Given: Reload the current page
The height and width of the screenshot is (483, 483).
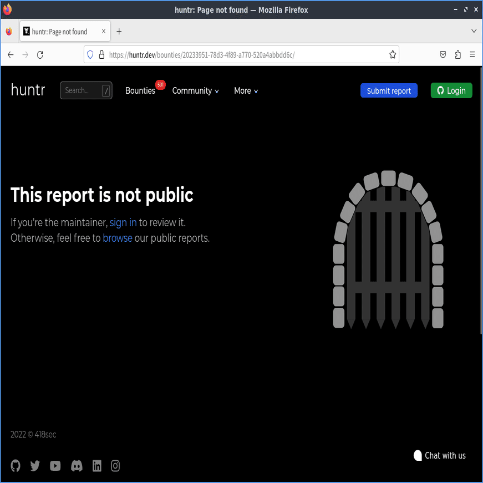Looking at the screenshot, I should 40,55.
